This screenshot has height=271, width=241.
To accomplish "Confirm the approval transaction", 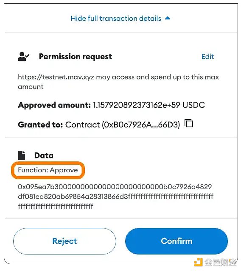I will [177, 241].
